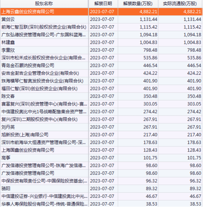This screenshot has width=203, height=207.
Task: Click the 89.32 解禁数量 cell
Action: tap(138, 189)
